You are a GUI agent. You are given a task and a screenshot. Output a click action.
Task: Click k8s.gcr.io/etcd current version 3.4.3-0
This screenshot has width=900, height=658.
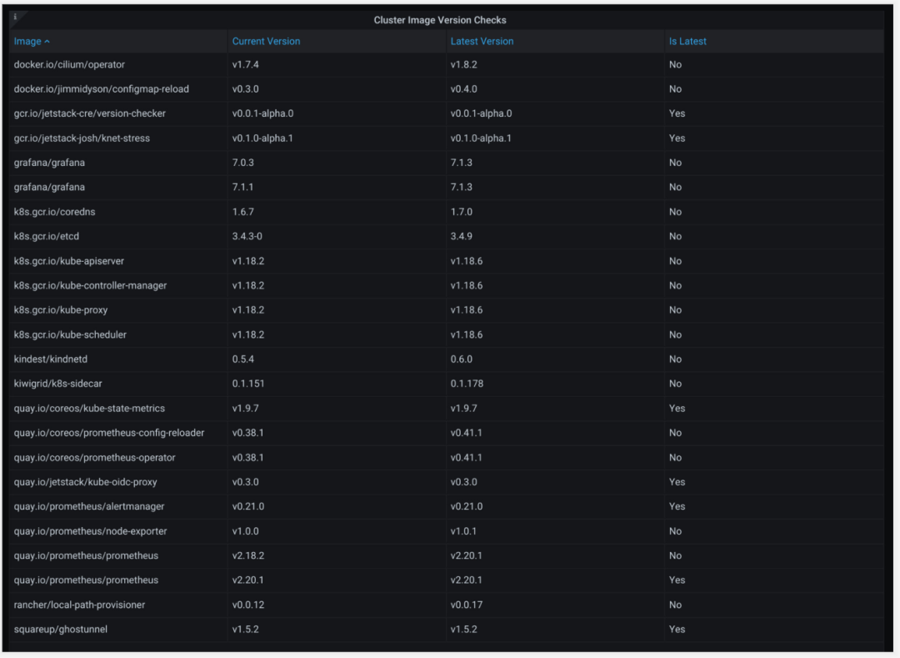pos(247,237)
